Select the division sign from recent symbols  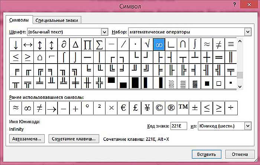coord(230,108)
